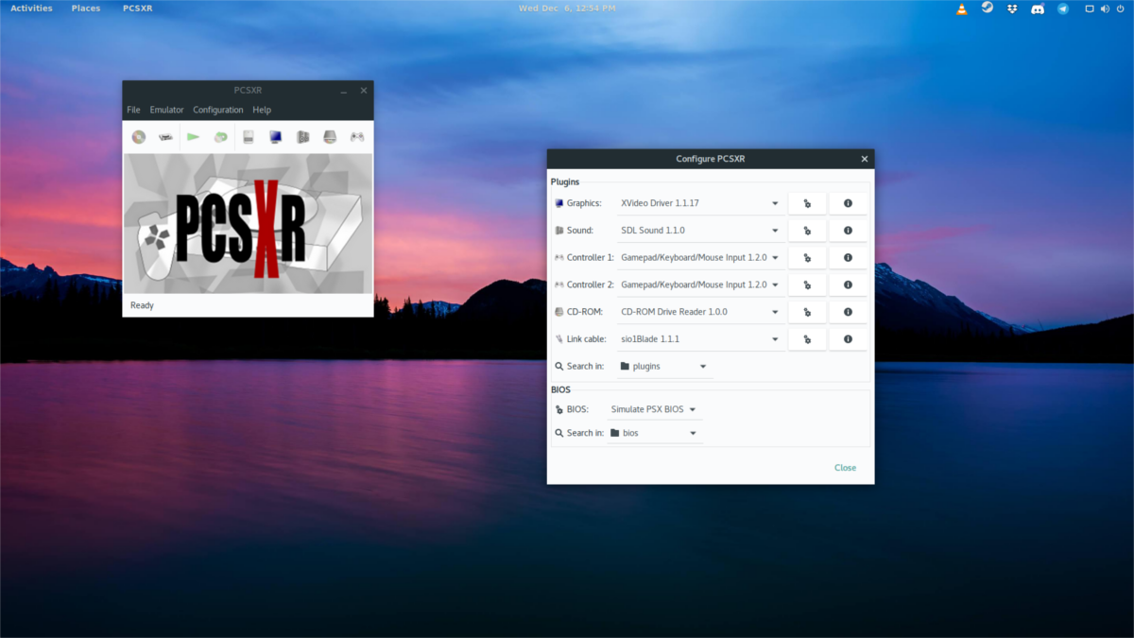Click the VLC cone tray icon

(x=962, y=9)
